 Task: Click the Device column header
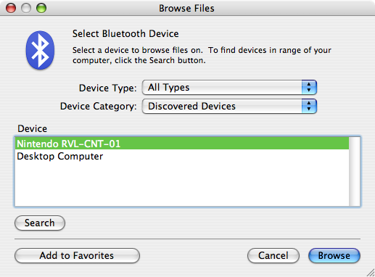coord(32,128)
